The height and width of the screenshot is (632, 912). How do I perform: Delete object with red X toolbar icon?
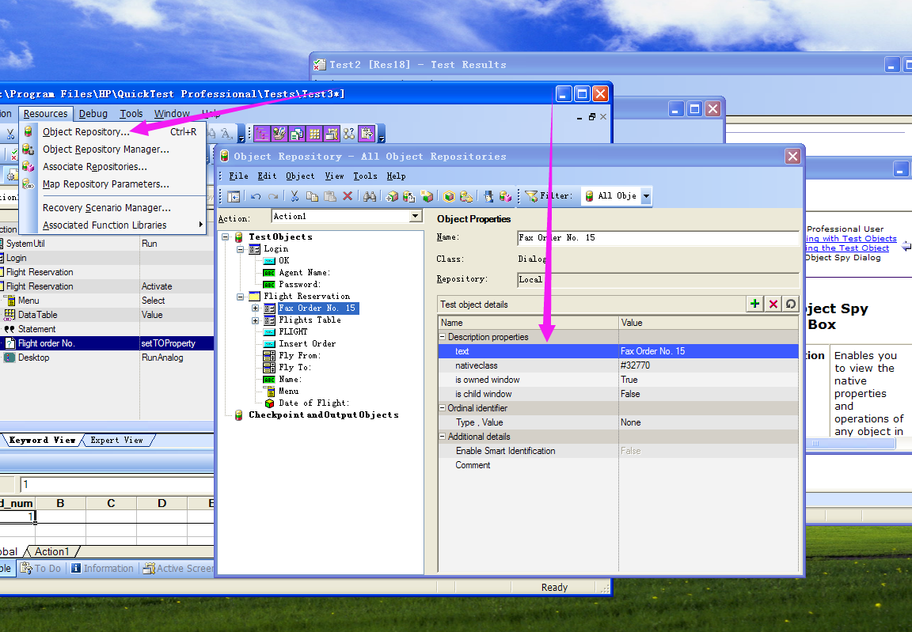click(348, 196)
